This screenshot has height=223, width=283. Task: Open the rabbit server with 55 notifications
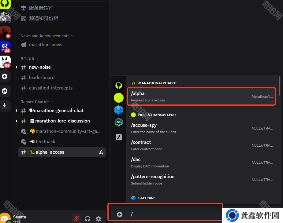pyautogui.click(x=5, y=62)
